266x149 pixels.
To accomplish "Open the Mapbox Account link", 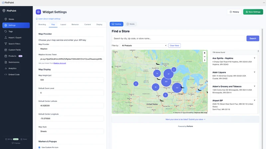I will (x=60, y=63).
